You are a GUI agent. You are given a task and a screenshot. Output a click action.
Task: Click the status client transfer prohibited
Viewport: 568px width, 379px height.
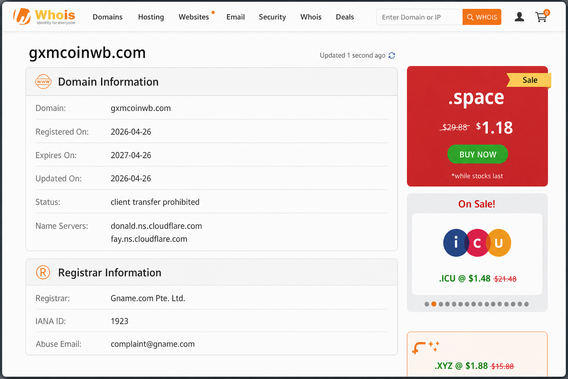(155, 202)
